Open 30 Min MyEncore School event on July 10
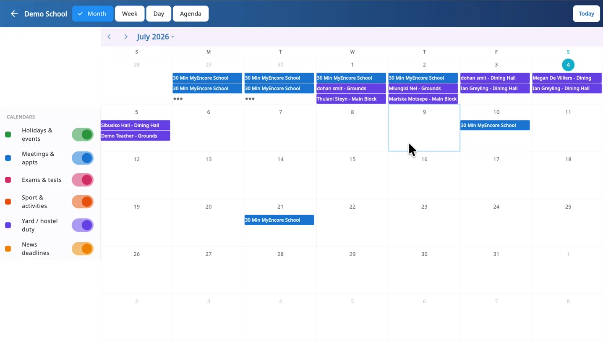 495,125
